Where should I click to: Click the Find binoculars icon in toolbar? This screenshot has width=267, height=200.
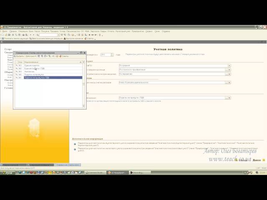pyautogui.click(x=38, y=35)
